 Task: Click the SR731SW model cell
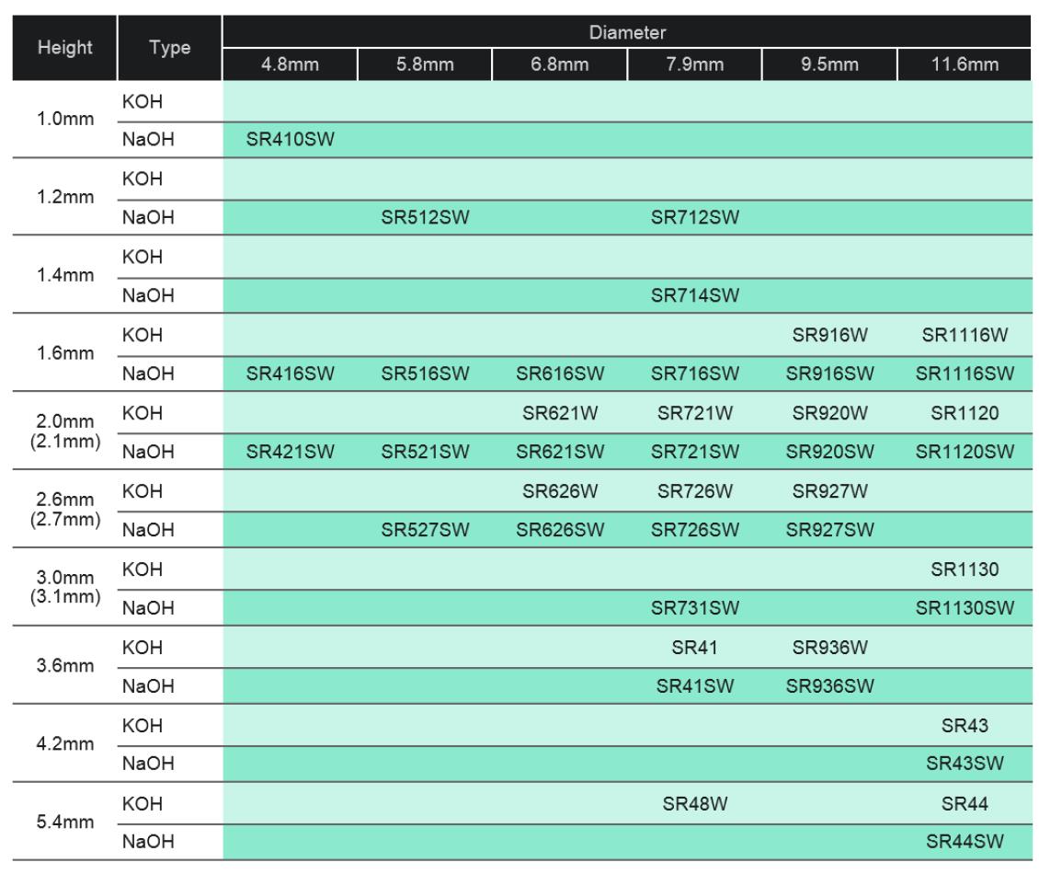(695, 608)
